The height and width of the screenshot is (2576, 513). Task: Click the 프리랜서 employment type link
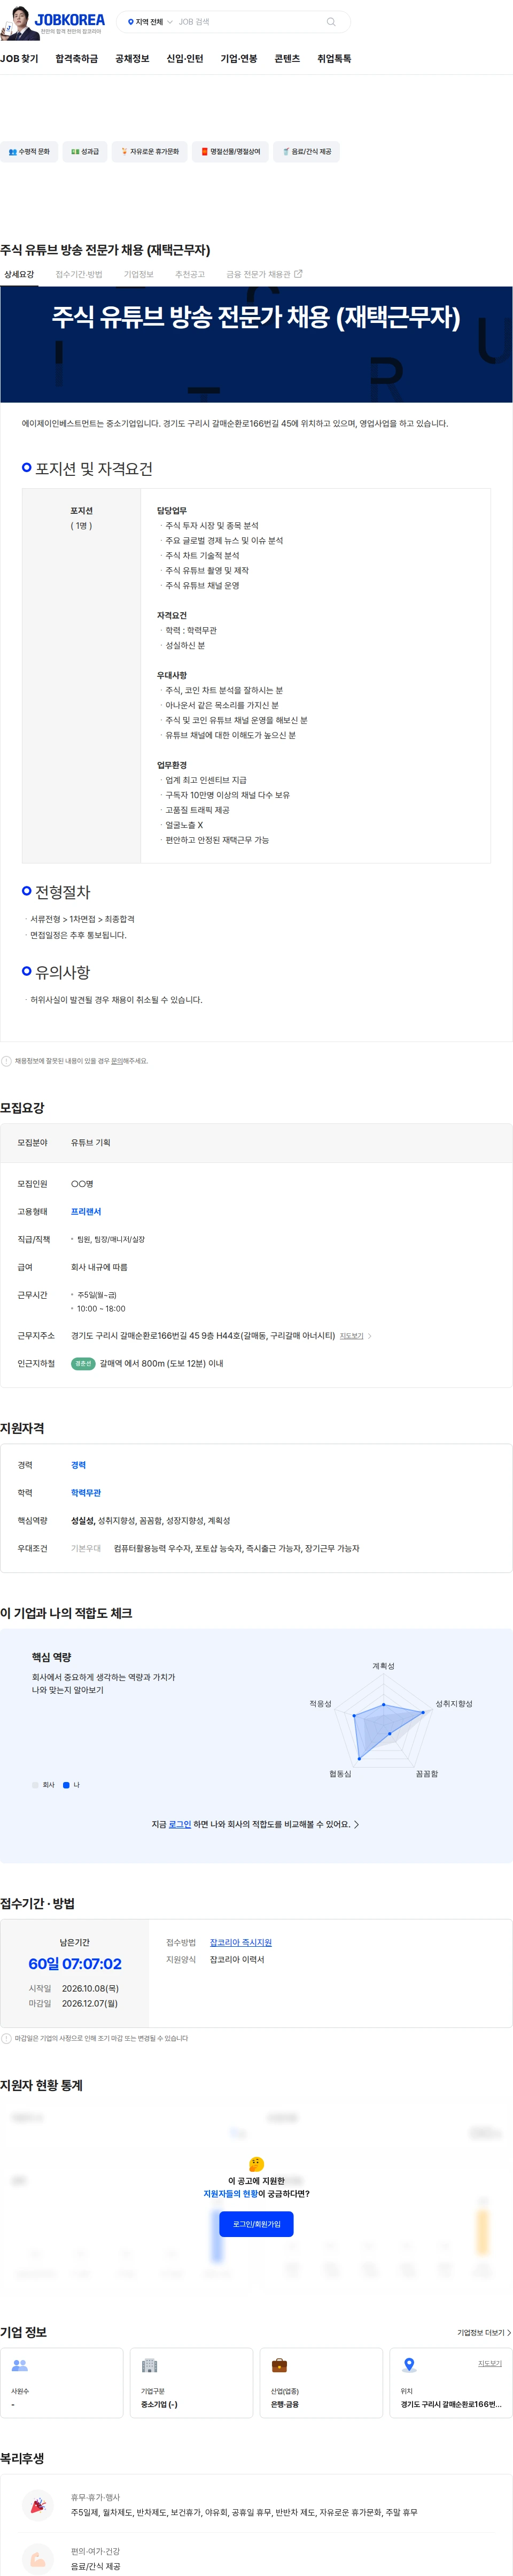point(86,1211)
